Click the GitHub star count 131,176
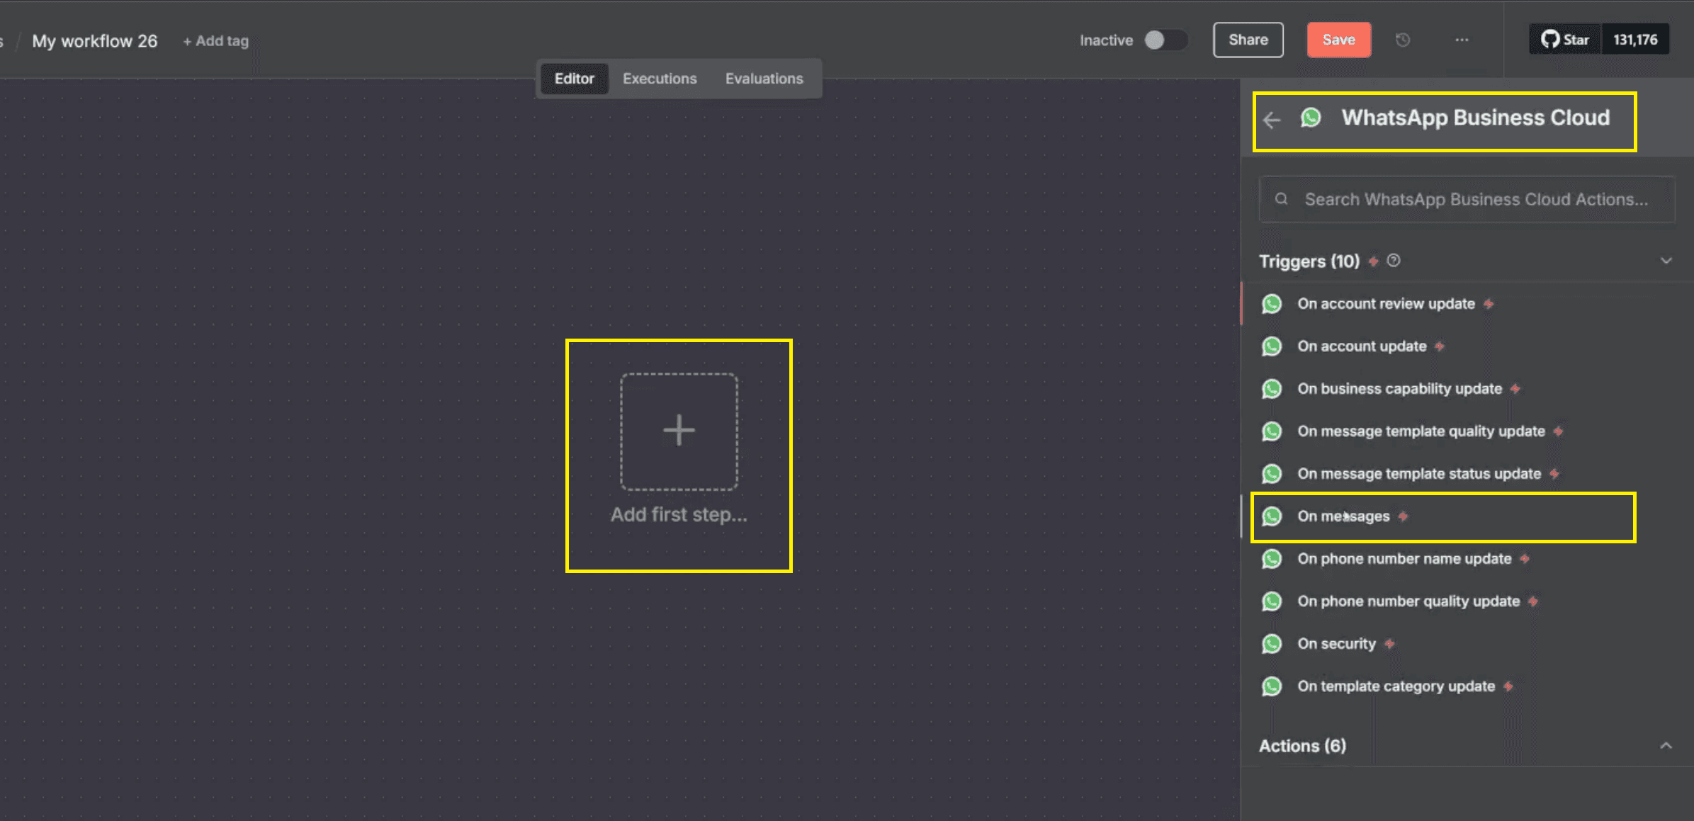 coord(1635,40)
